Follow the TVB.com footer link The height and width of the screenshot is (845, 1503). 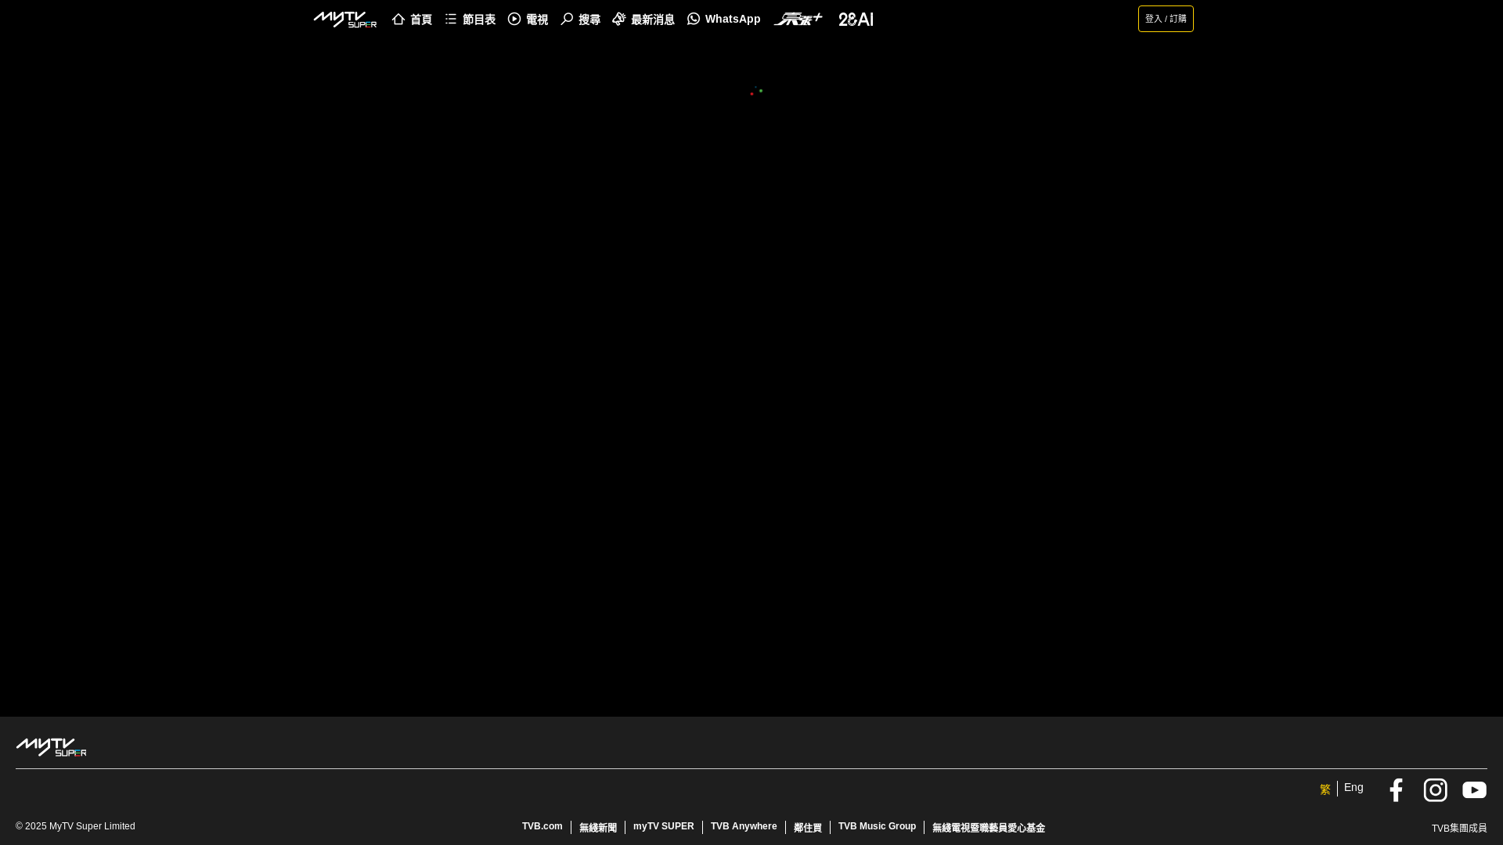tap(542, 827)
